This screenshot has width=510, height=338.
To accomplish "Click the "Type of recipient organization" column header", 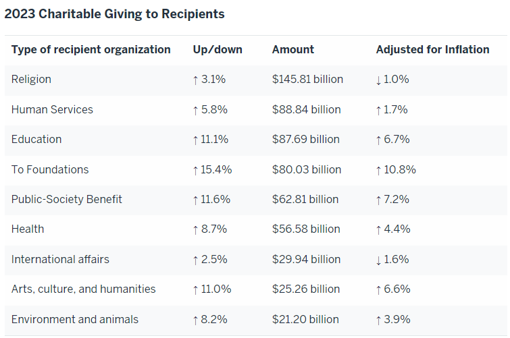I will pyautogui.click(x=91, y=49).
